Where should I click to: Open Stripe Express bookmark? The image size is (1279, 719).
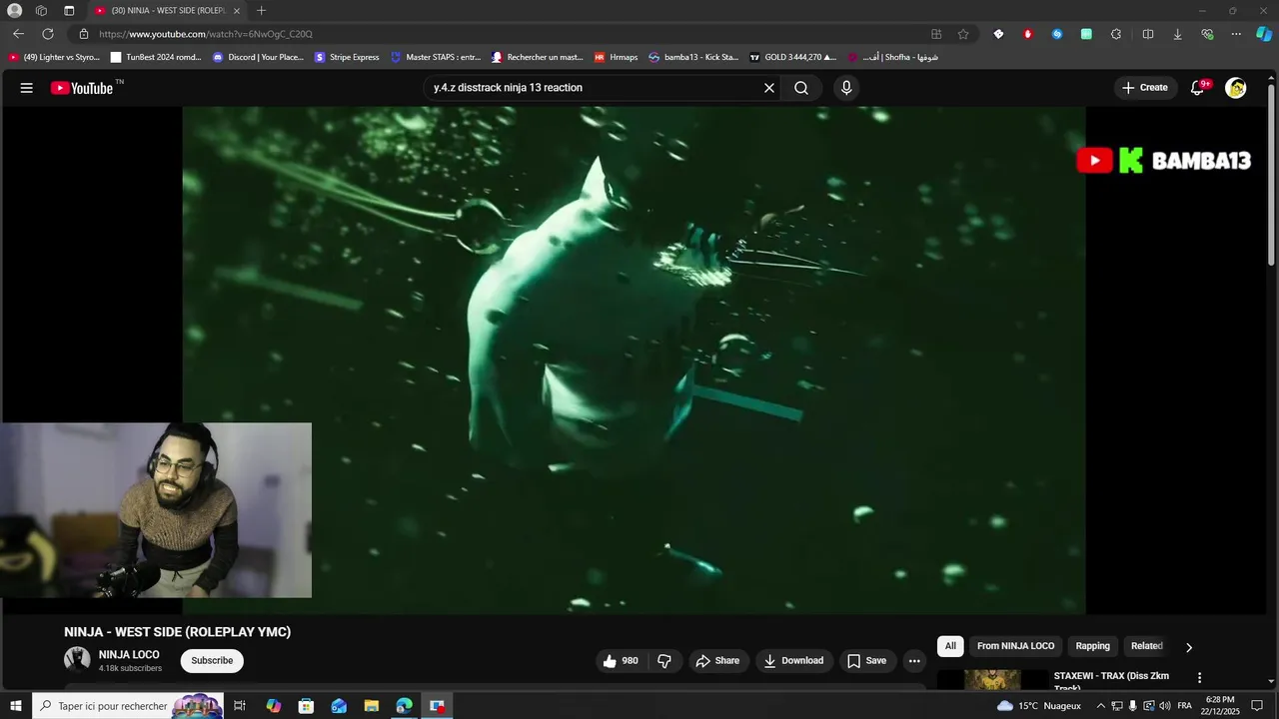pos(347,57)
